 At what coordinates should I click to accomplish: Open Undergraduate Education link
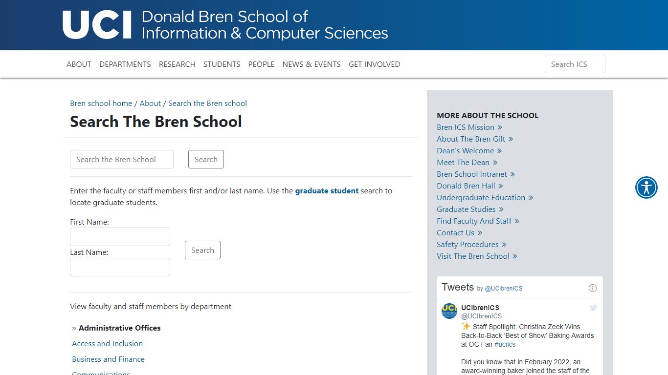coord(485,198)
